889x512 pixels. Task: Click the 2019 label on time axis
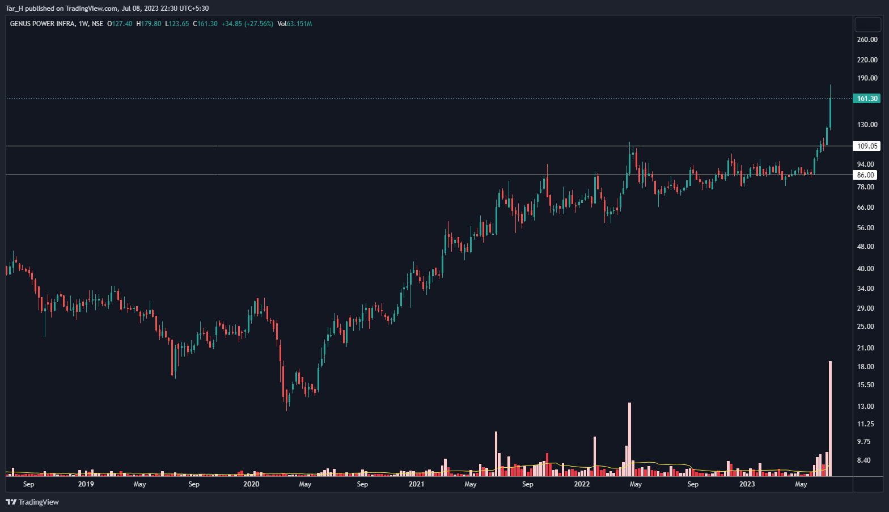click(x=86, y=484)
